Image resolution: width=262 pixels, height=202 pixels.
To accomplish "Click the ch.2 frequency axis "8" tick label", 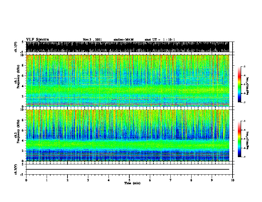I will [23, 120].
